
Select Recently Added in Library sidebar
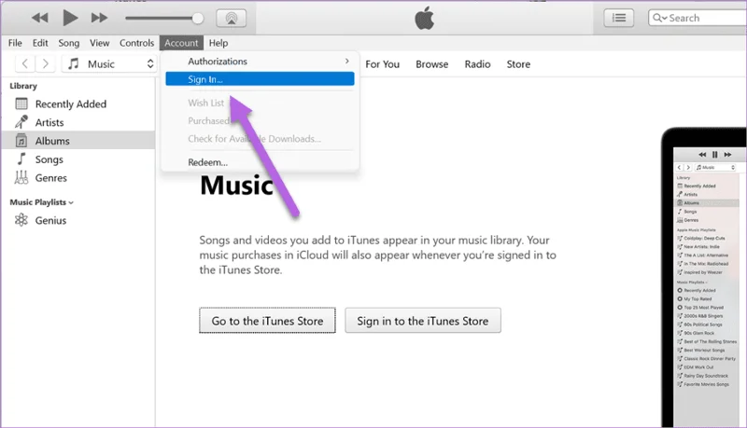click(78, 104)
